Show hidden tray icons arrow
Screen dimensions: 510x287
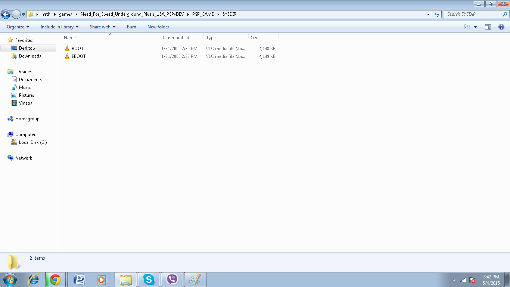[x=454, y=280]
